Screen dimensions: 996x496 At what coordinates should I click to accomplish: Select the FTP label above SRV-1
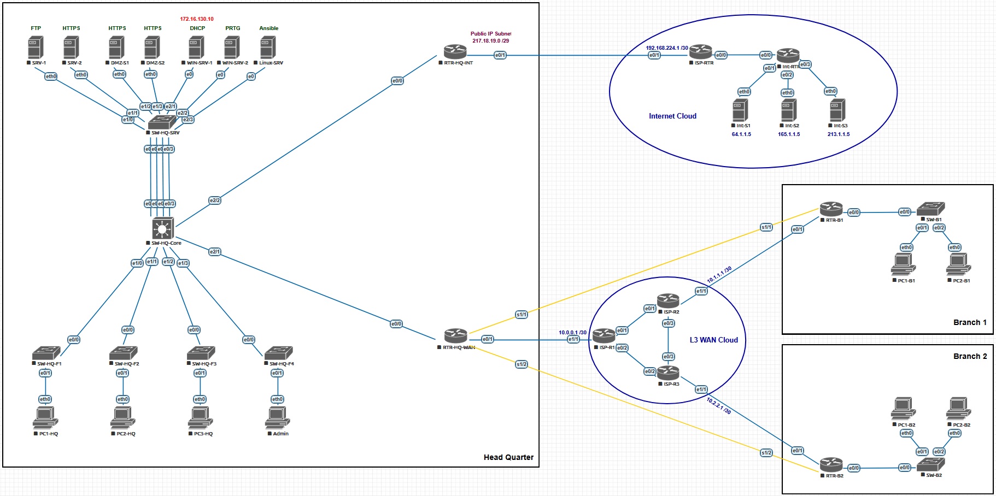click(36, 28)
